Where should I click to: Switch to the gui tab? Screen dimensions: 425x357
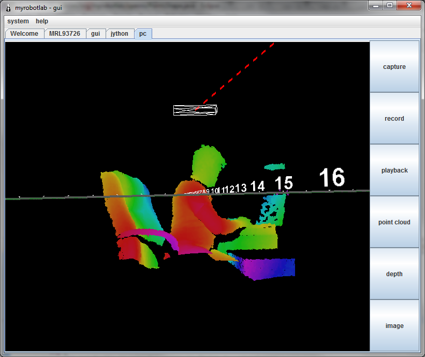click(95, 34)
